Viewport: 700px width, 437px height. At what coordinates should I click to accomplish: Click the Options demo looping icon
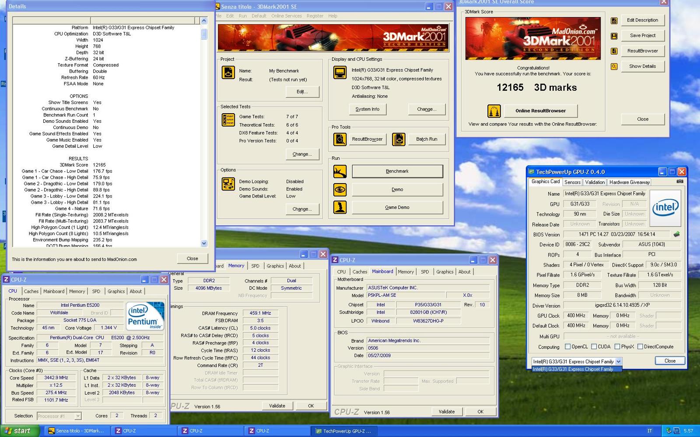(x=228, y=184)
